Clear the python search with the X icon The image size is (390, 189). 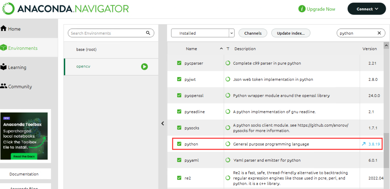(379, 33)
